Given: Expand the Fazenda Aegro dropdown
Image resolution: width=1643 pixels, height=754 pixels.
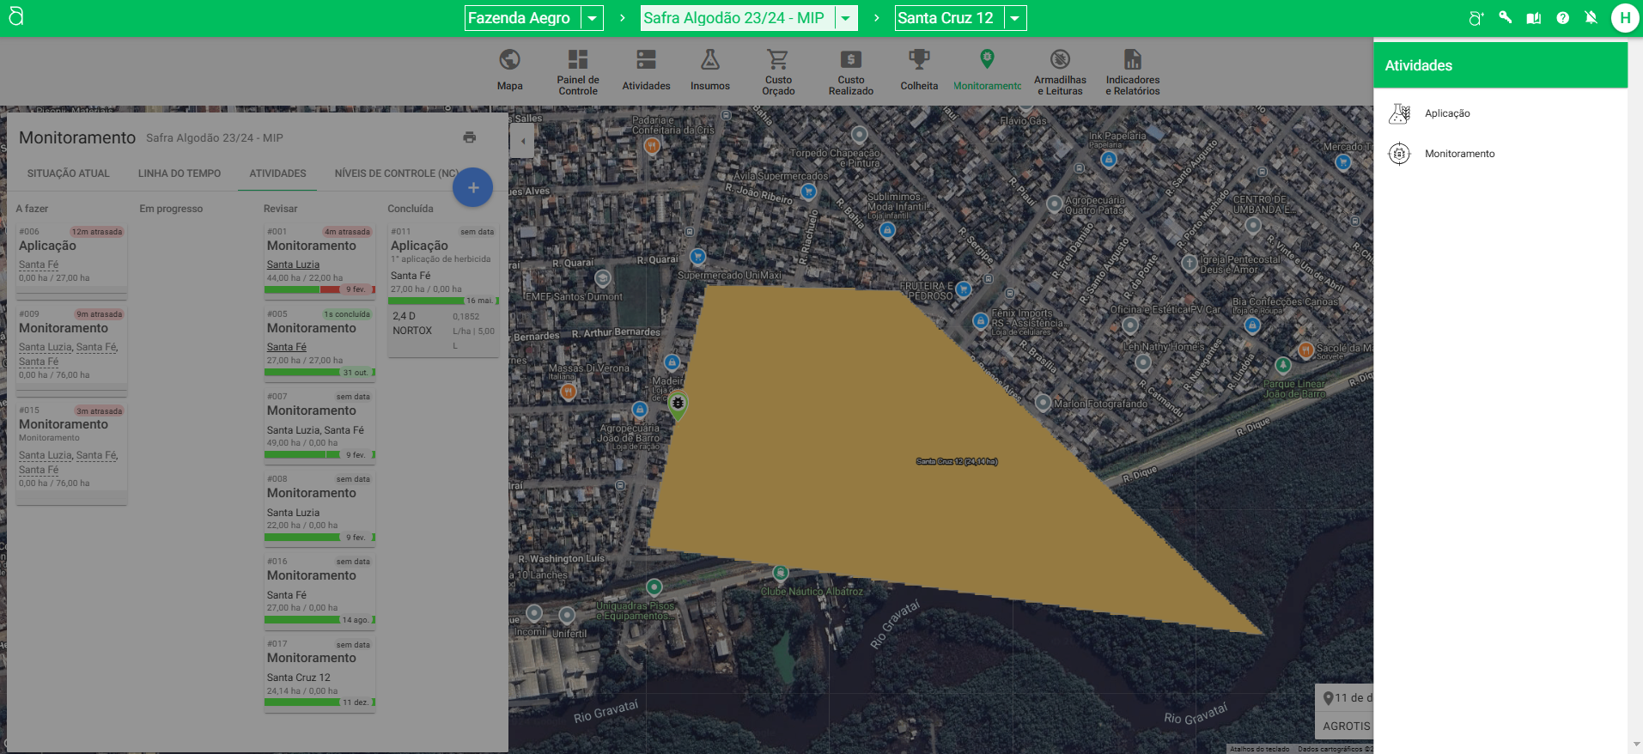Looking at the screenshot, I should 592,18.
